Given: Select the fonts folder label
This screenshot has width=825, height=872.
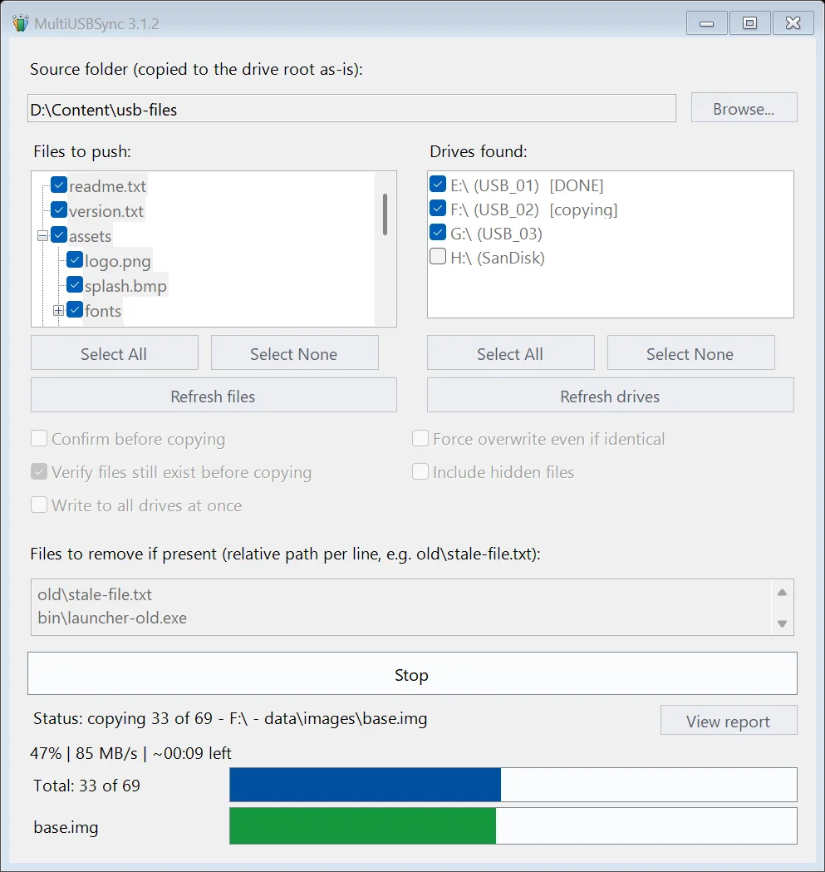Looking at the screenshot, I should click(x=103, y=311).
